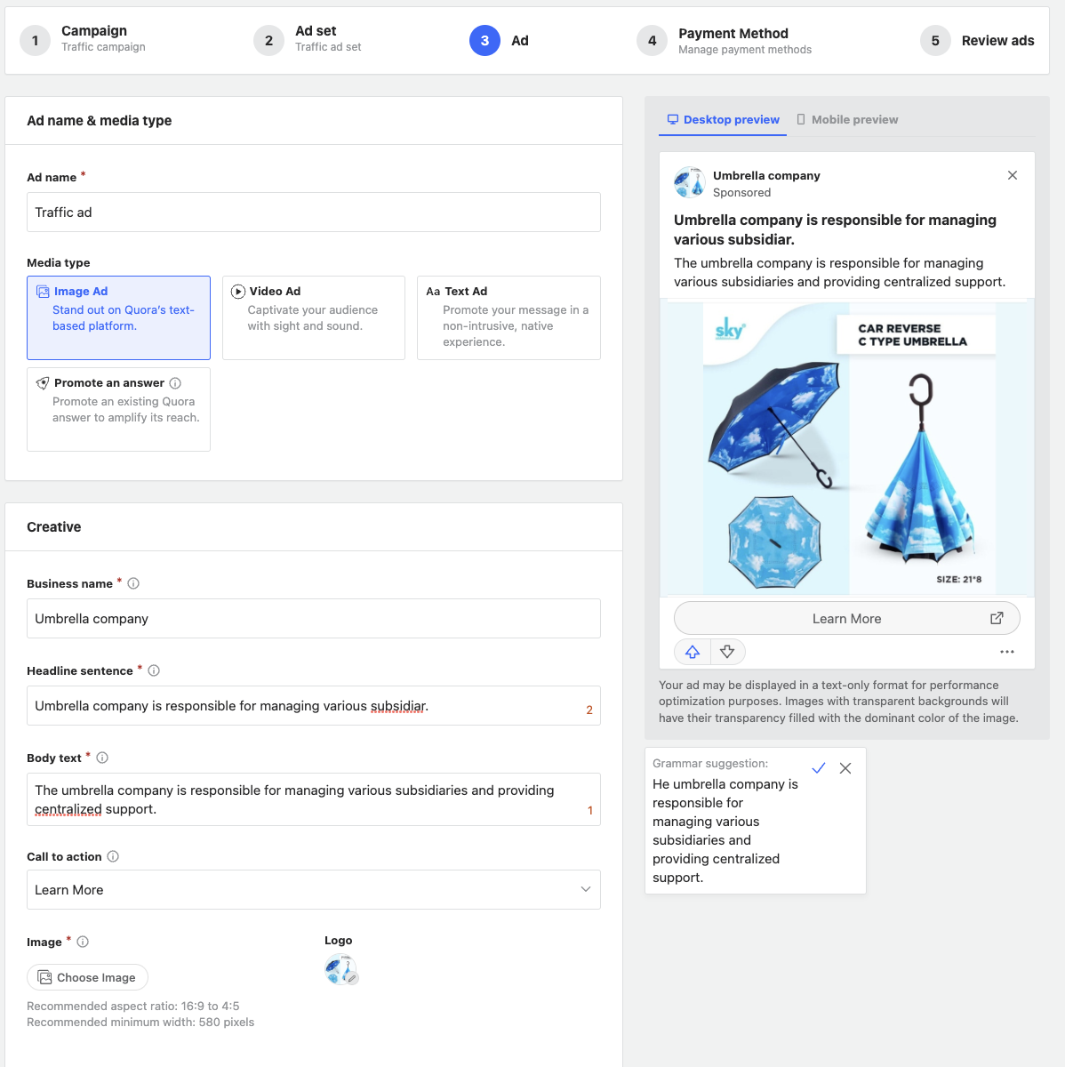Open the Campaign step 1

[x=83, y=40]
